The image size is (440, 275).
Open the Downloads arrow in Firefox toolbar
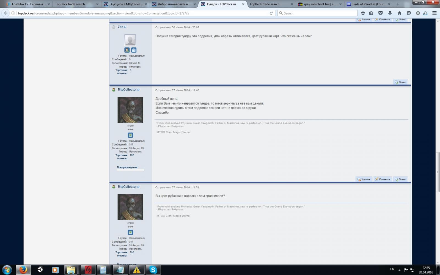(390, 13)
